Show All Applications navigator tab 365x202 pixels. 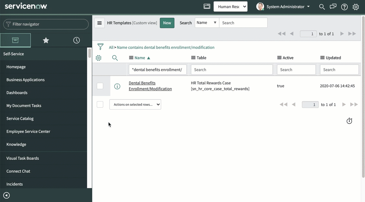pyautogui.click(x=15, y=40)
